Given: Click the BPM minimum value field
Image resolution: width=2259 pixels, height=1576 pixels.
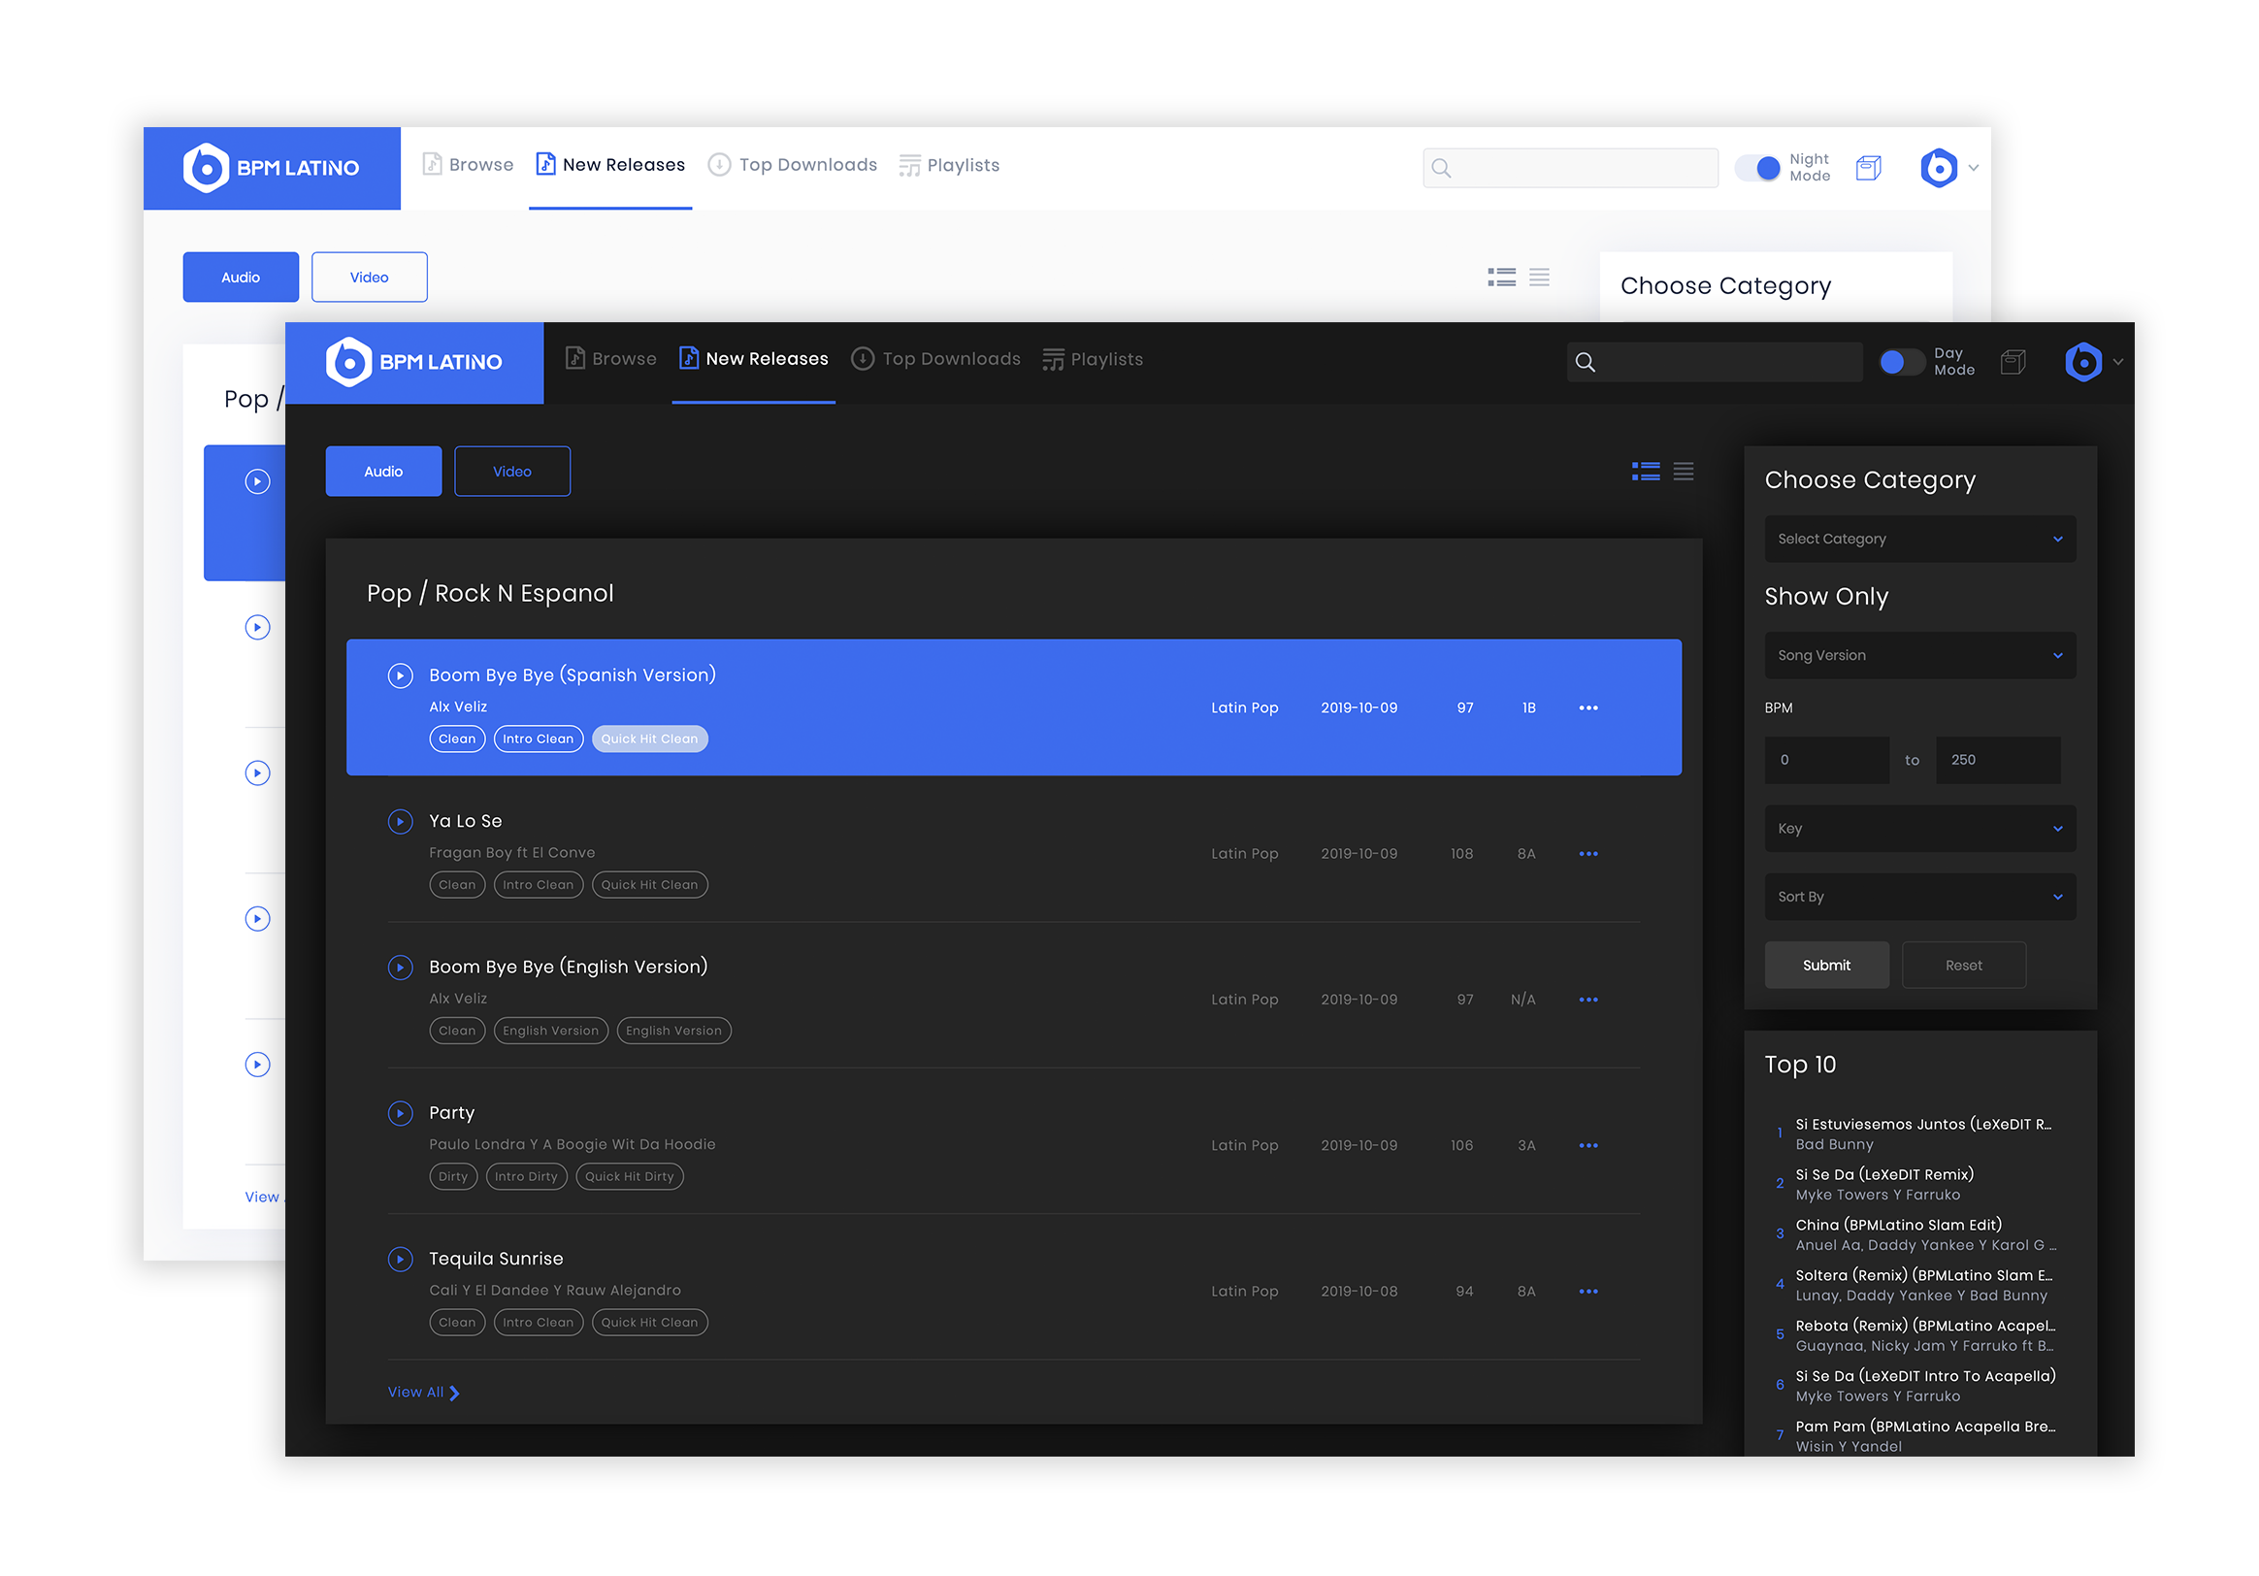Looking at the screenshot, I should click(1826, 761).
